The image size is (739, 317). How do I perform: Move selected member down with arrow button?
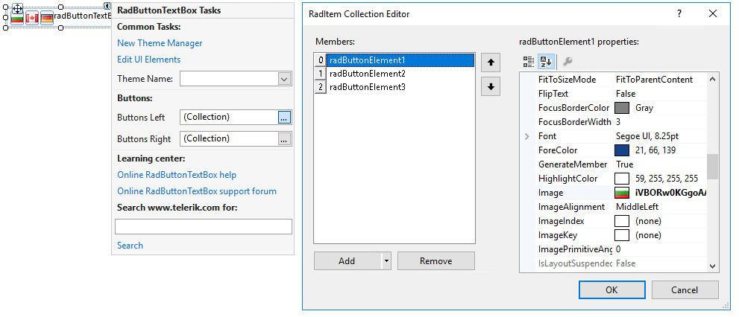[x=491, y=86]
